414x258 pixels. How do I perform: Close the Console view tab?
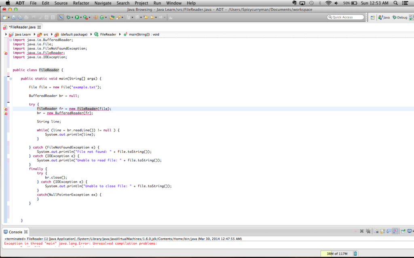tap(25, 232)
